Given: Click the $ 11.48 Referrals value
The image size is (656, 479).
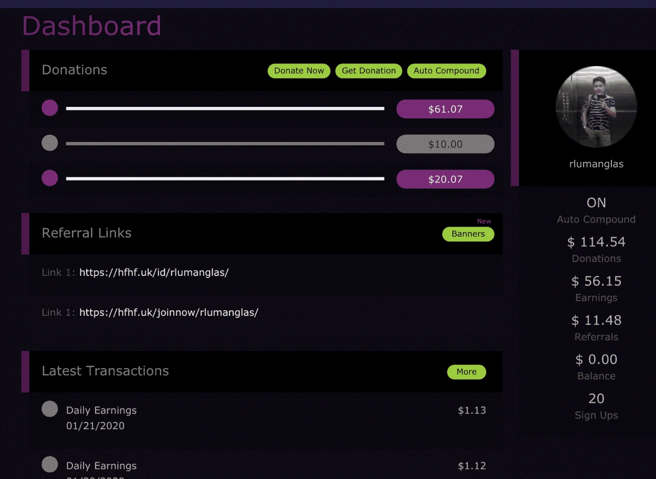Looking at the screenshot, I should click(596, 320).
